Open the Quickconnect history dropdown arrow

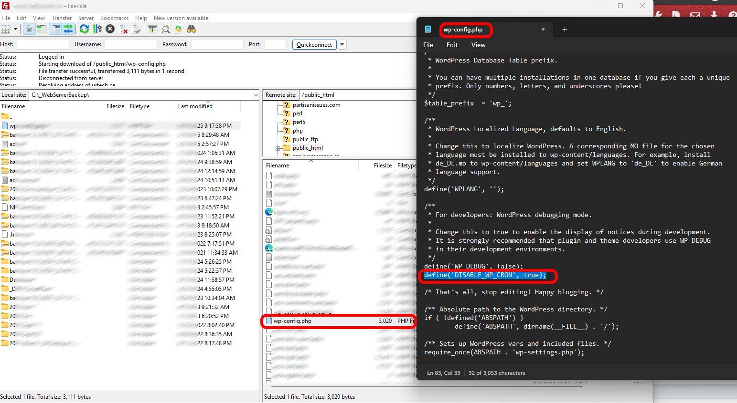point(342,44)
